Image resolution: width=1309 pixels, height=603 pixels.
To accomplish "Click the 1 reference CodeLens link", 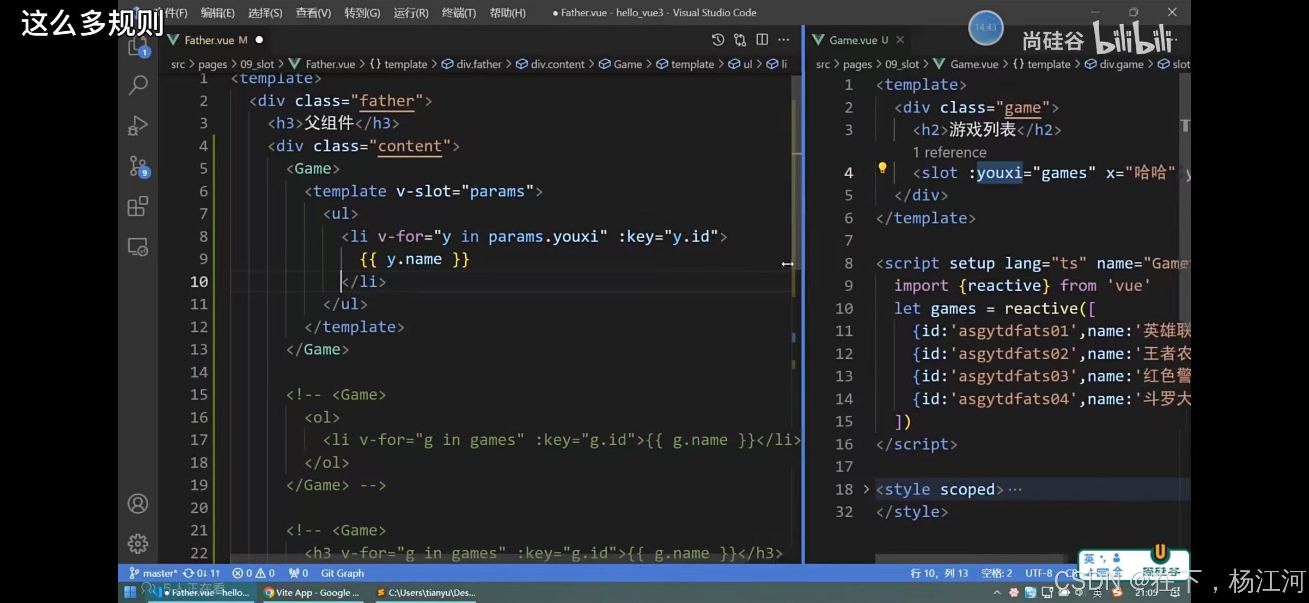I will point(949,152).
